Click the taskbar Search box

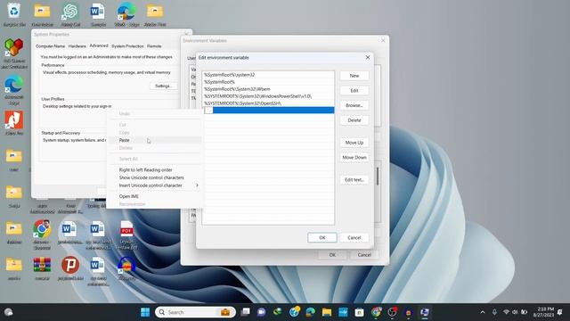(195, 312)
